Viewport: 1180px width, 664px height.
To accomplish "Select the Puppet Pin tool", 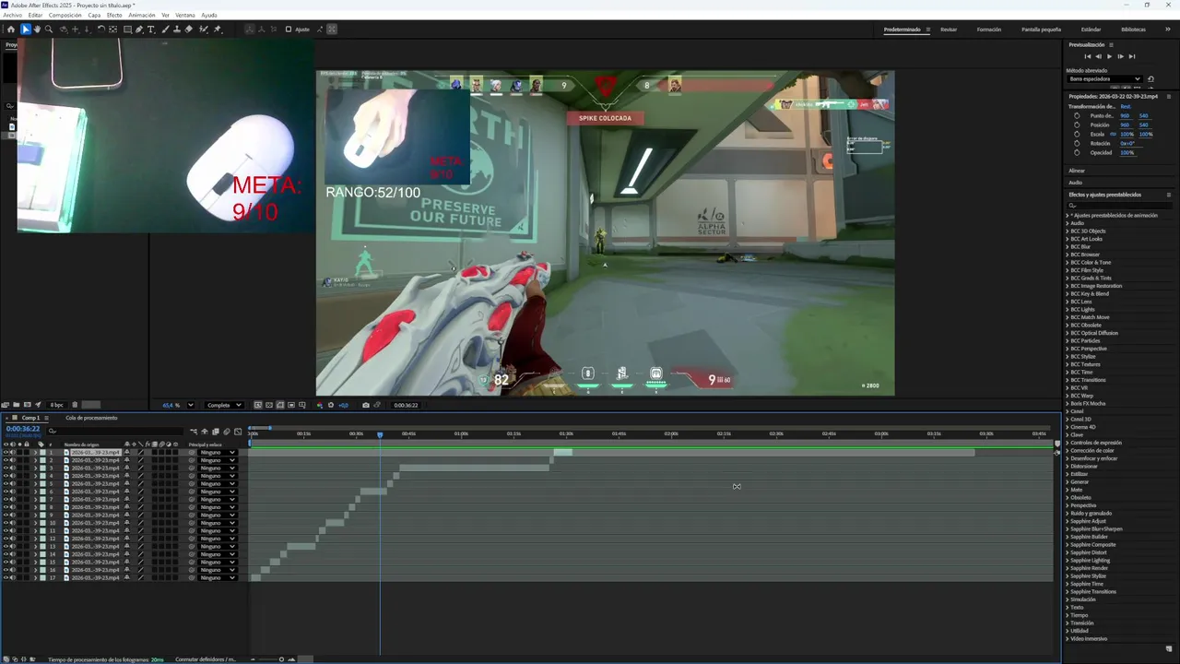I will [x=218, y=30].
